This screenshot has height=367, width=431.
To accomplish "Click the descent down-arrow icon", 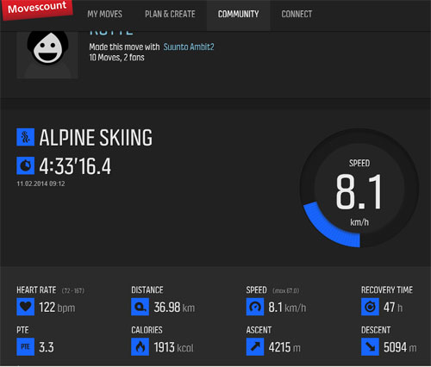I will (370, 346).
